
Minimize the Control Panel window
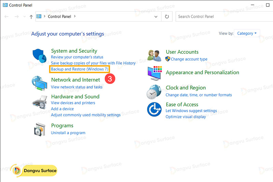253,5
